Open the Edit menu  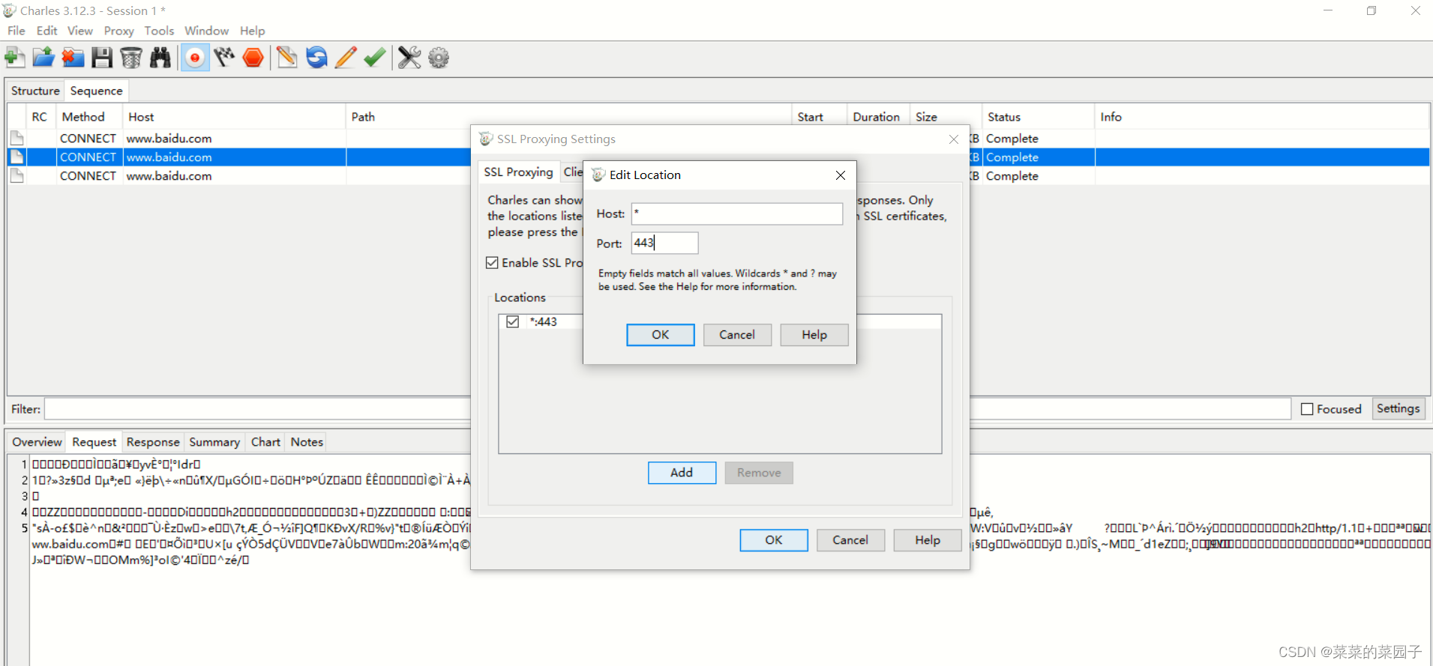(46, 31)
